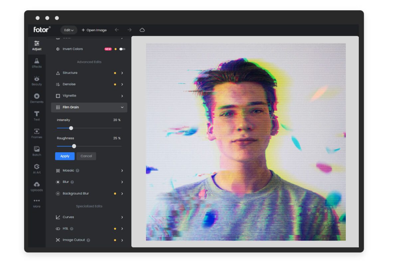The image size is (399, 266).
Task: Expand the Image Cutout chevron
Action: 122,240
